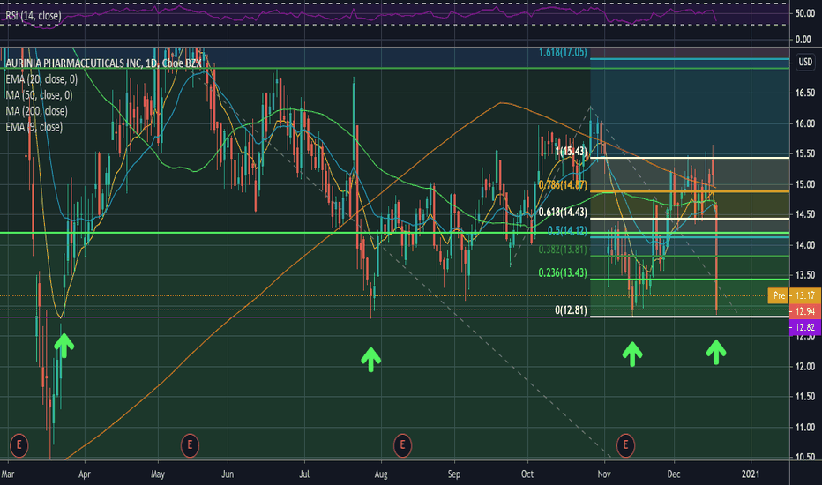Click the red 12.94 last price label
The height and width of the screenshot is (485, 822).
click(x=804, y=311)
